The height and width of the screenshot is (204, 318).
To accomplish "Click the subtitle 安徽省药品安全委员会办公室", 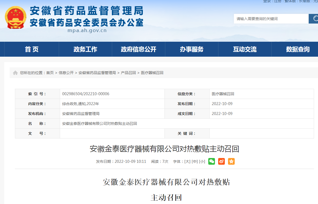I will (87, 22).
